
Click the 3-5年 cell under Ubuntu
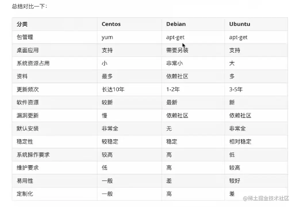(x=236, y=90)
